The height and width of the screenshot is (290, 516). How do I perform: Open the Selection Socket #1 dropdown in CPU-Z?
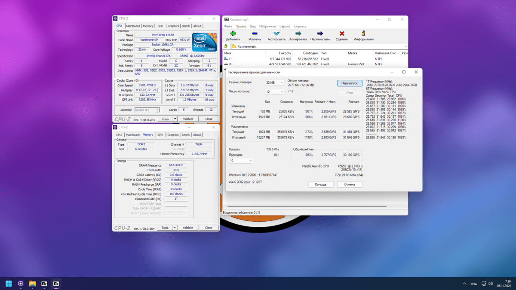coord(147,110)
